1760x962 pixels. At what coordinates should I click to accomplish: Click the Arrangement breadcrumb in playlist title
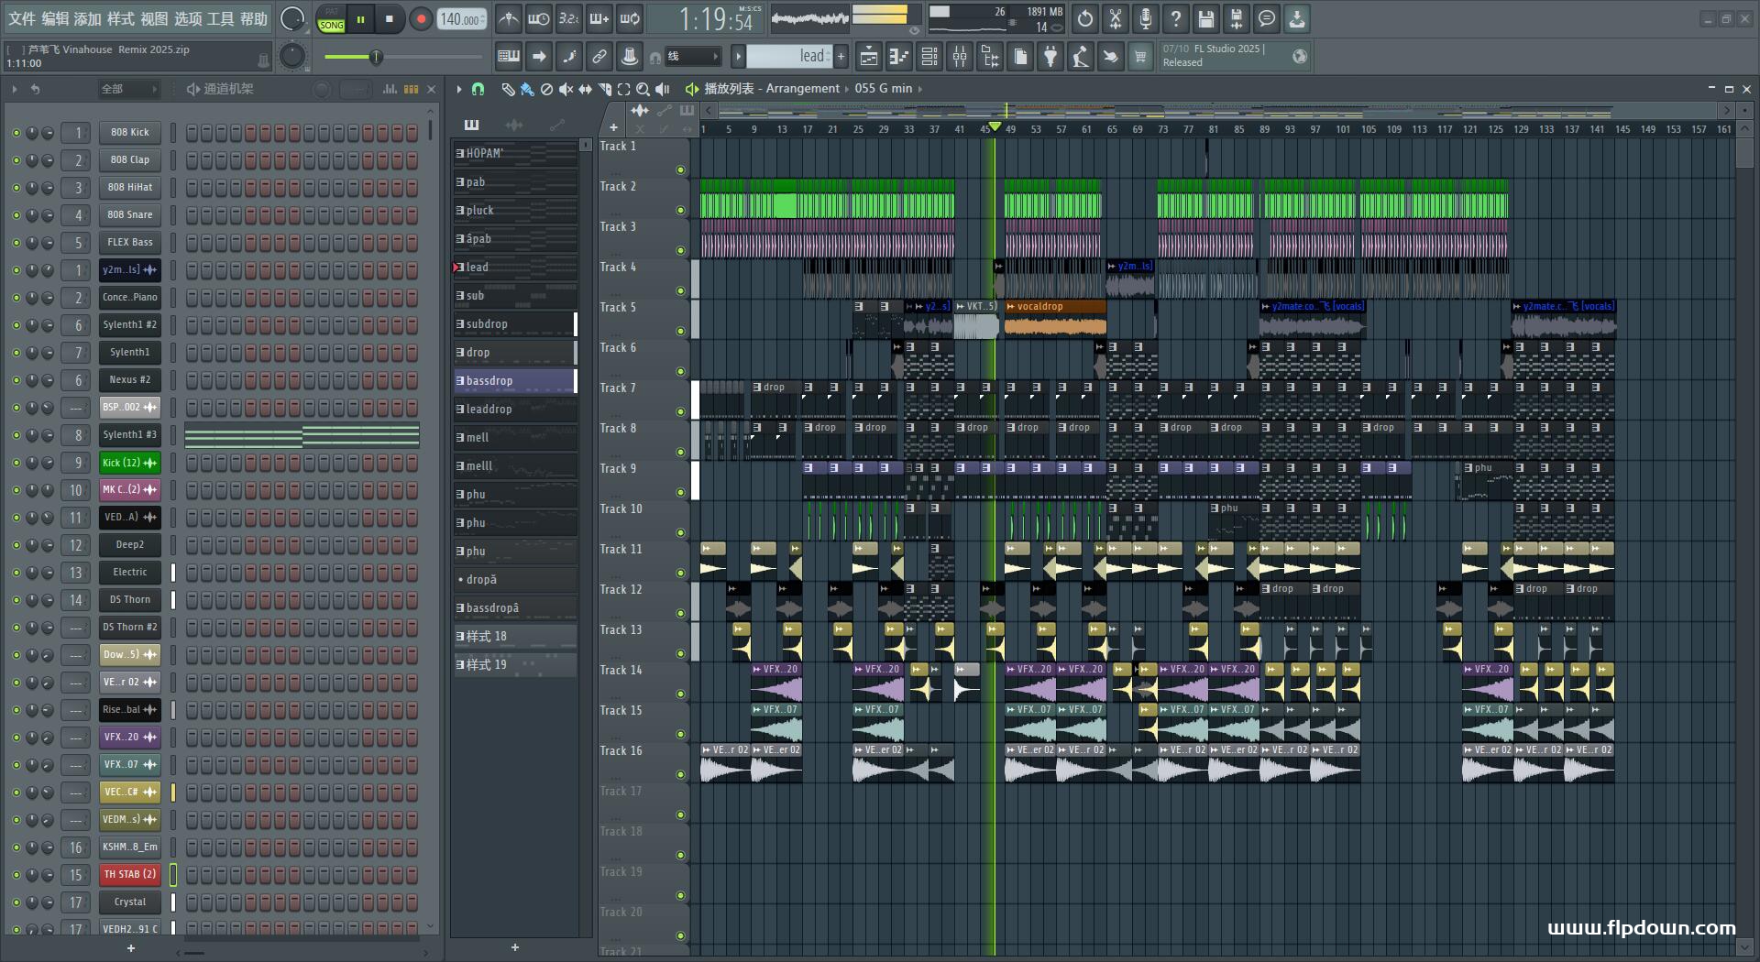[x=802, y=89]
